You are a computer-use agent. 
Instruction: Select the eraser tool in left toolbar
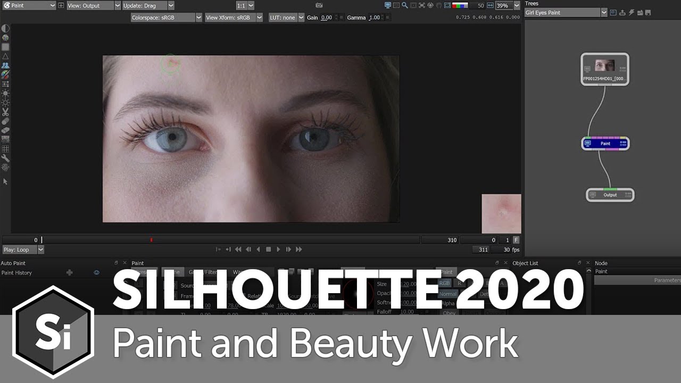point(5,130)
